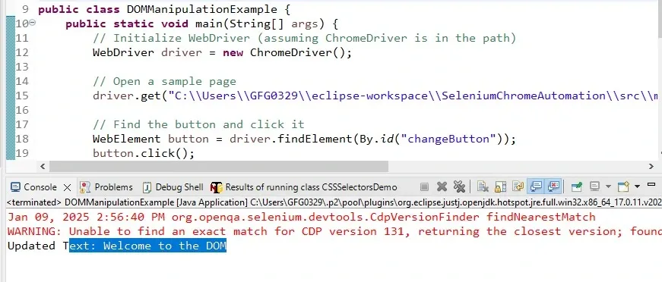
Task: Remove all terminated launches
Action: click(459, 186)
